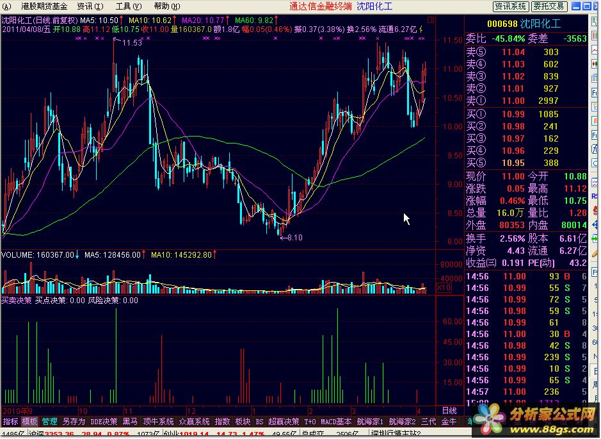Select the 管理 tab

tap(49, 422)
